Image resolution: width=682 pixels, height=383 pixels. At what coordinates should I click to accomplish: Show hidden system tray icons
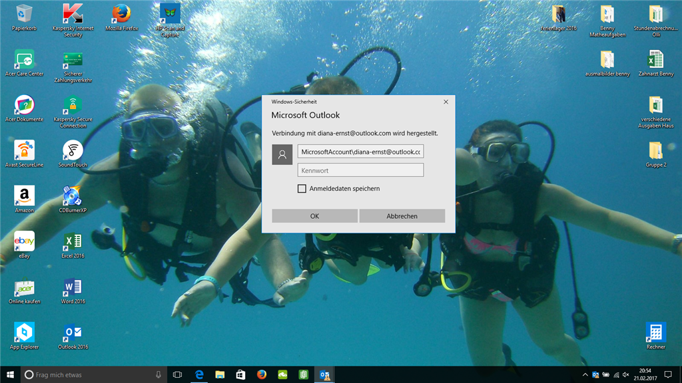(585, 375)
